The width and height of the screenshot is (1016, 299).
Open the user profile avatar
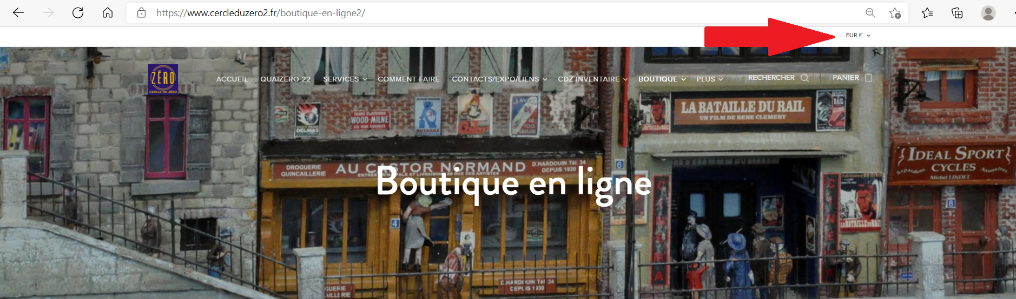click(988, 13)
